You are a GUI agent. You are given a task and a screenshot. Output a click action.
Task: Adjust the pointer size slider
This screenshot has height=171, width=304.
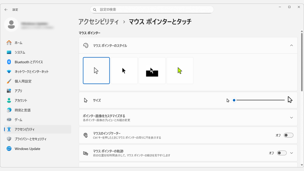[234, 100]
